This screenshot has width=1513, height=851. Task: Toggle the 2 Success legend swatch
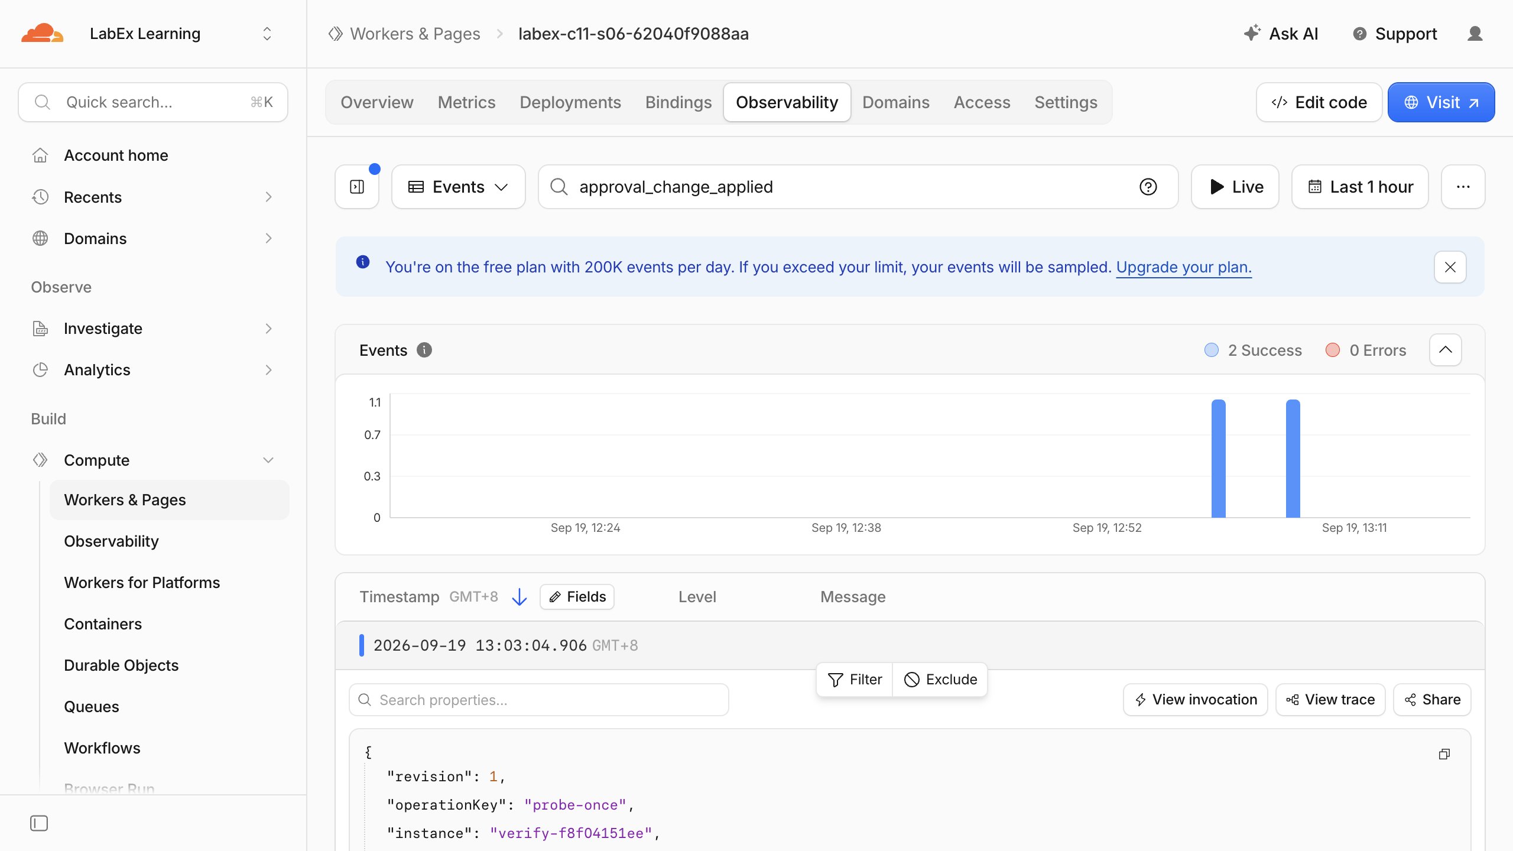coord(1212,350)
